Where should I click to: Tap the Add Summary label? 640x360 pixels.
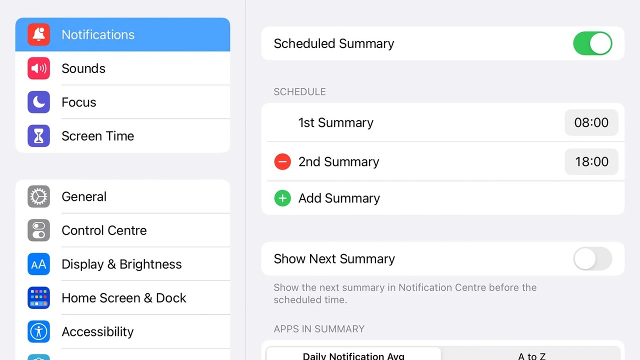339,198
